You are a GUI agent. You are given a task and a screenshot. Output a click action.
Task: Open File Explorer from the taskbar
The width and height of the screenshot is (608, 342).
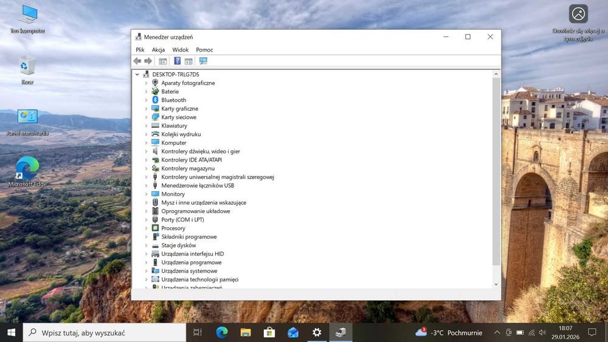tap(246, 332)
